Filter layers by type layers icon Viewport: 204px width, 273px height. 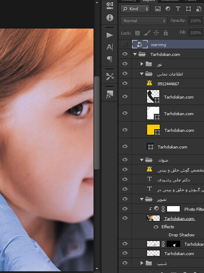(178, 9)
